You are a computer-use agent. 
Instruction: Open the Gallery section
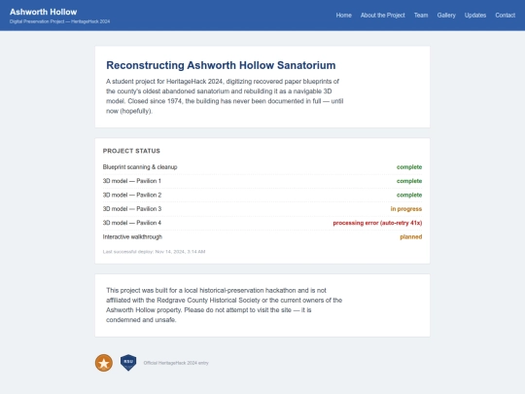click(x=446, y=15)
